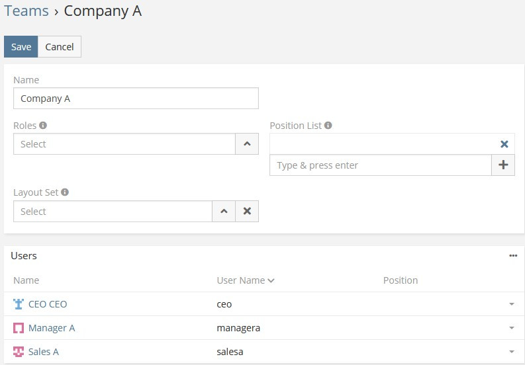This screenshot has height=365, width=525.
Task: Expand the CEO CEO row actions dropdown
Action: pyautogui.click(x=511, y=304)
